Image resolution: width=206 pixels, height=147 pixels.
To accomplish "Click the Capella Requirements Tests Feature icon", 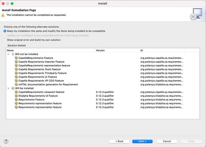I will click(x=16, y=69).
